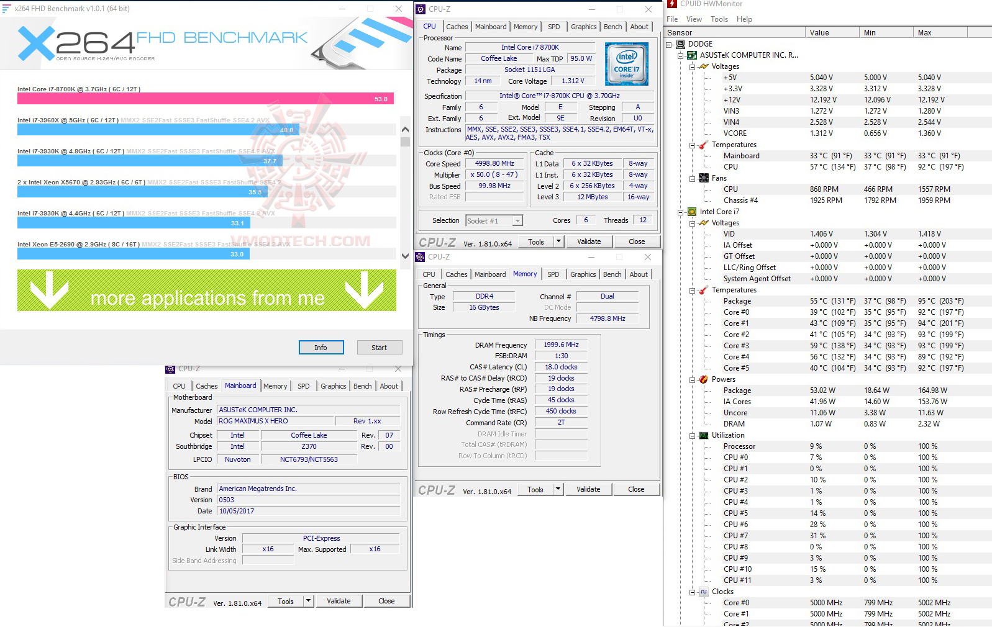The image size is (992, 627).
Task: Collapse the ASUSTeK COMPUTER INC. node
Action: (x=681, y=55)
